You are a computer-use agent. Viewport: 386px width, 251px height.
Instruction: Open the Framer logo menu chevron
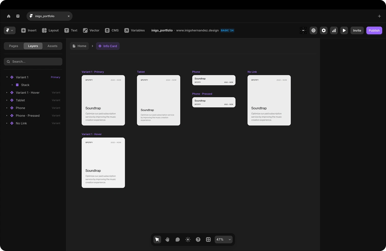(x=12, y=30)
